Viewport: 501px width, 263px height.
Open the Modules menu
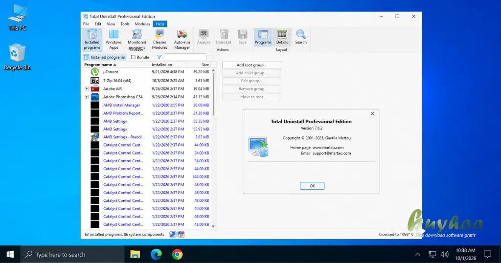tap(142, 24)
